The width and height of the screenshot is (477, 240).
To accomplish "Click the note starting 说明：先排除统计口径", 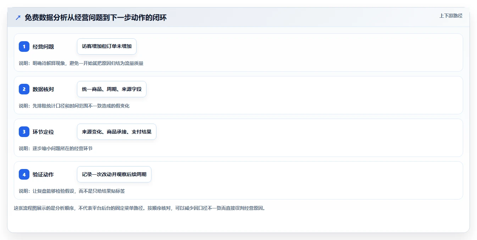I will [x=74, y=106].
